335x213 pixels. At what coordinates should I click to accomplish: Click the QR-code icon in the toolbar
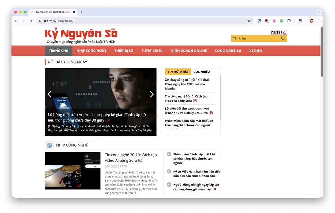(x=300, y=21)
